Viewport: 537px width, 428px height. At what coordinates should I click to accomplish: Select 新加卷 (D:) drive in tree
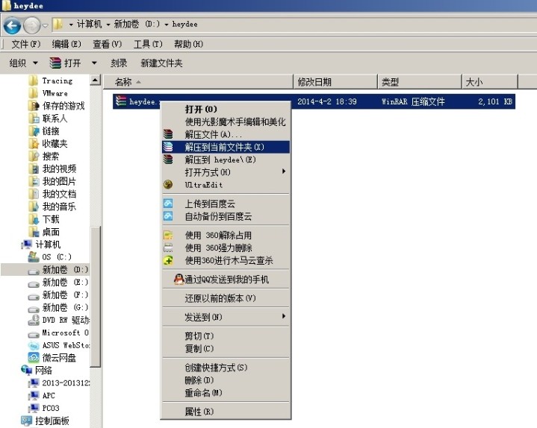coord(65,270)
